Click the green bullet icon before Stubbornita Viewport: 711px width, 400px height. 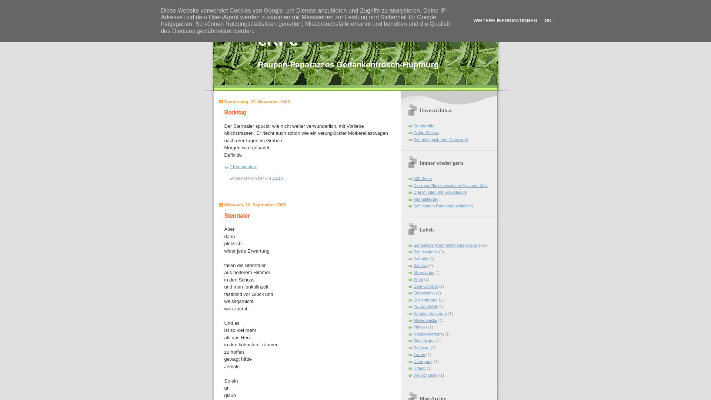coord(410,126)
